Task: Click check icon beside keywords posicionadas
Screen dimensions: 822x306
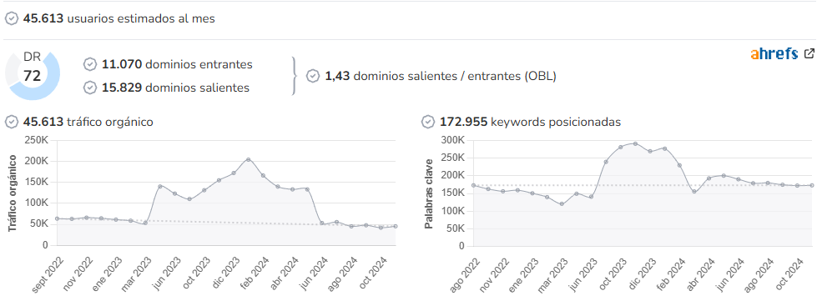Action: pos(428,122)
